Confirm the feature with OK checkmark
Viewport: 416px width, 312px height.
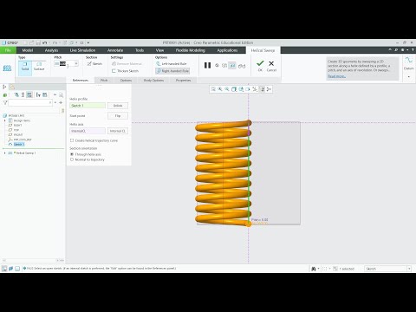pos(260,66)
